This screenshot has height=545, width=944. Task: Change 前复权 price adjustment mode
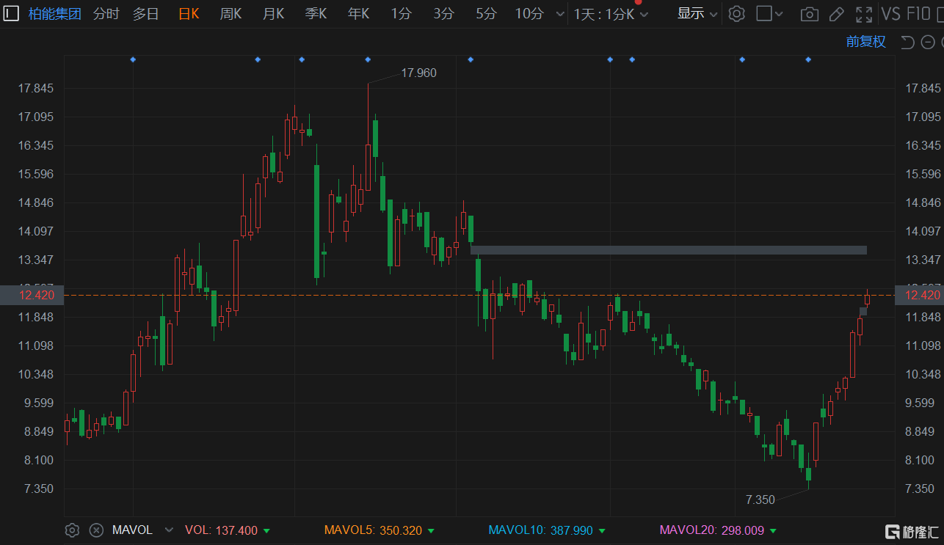pos(866,43)
